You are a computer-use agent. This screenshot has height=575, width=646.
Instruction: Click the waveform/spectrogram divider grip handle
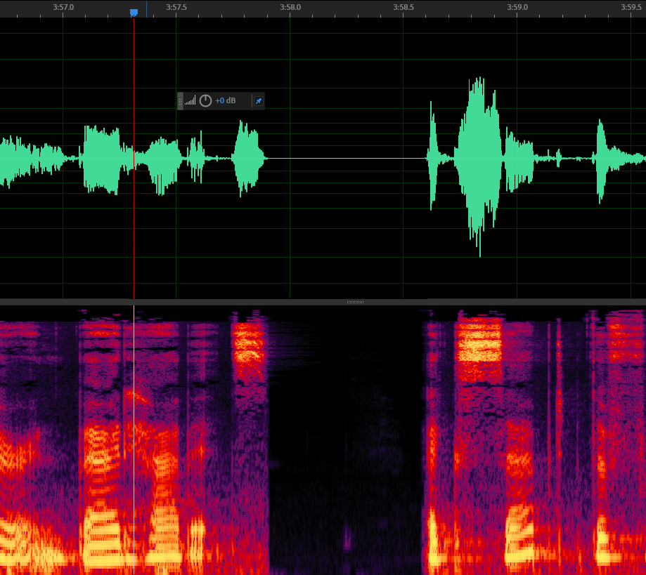[355, 302]
